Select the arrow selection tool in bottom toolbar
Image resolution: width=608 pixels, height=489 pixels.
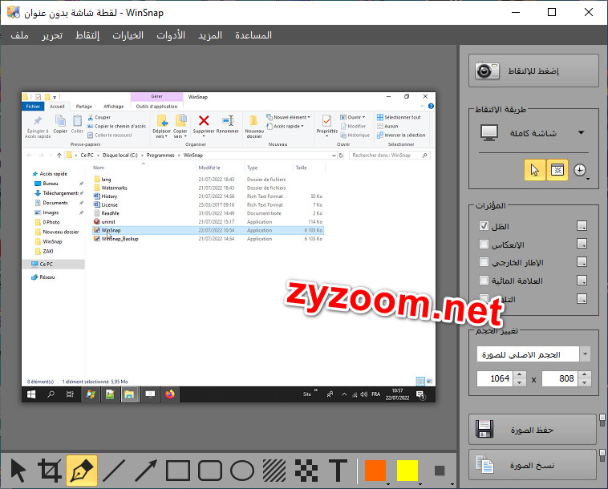(18, 471)
